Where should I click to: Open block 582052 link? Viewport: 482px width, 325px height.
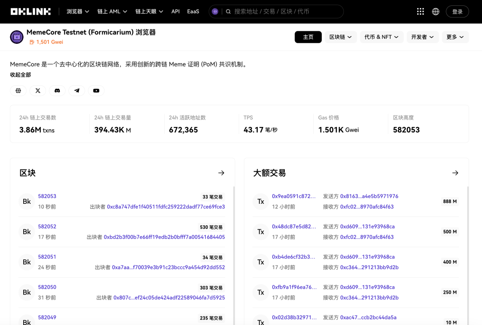click(47, 226)
